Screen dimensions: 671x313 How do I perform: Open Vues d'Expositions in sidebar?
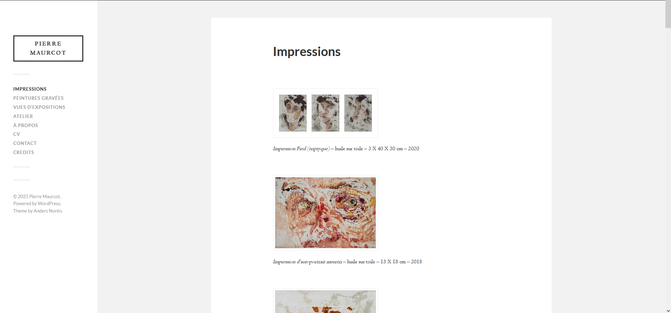39,107
